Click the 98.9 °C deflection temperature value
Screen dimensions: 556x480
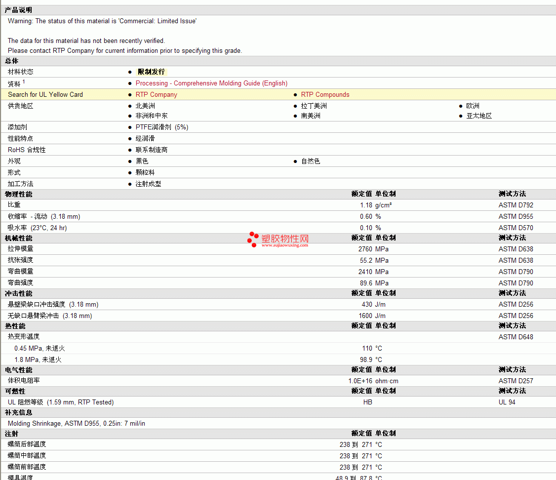371,360
